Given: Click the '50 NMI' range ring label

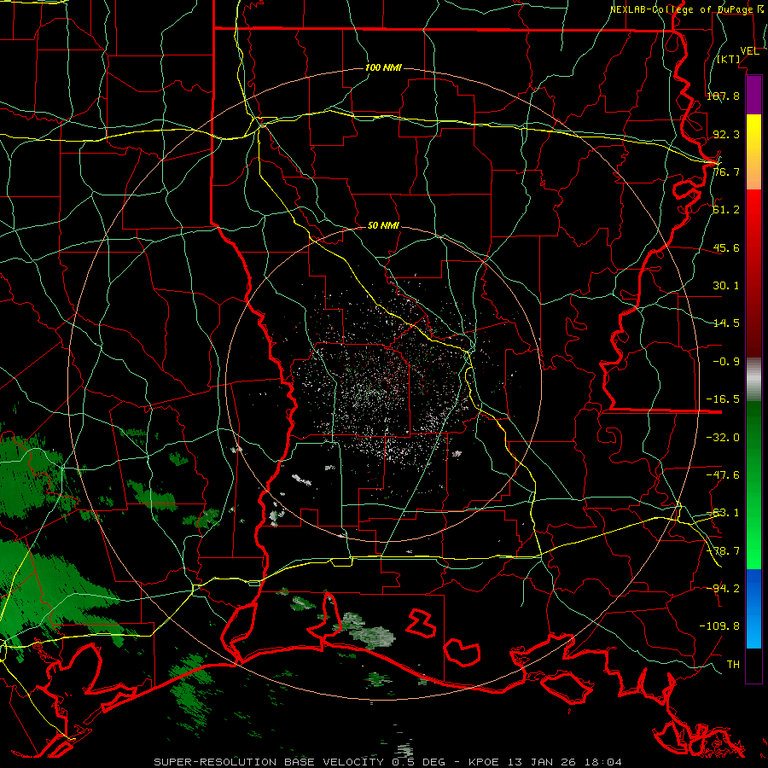Looking at the screenshot, I should (x=383, y=226).
